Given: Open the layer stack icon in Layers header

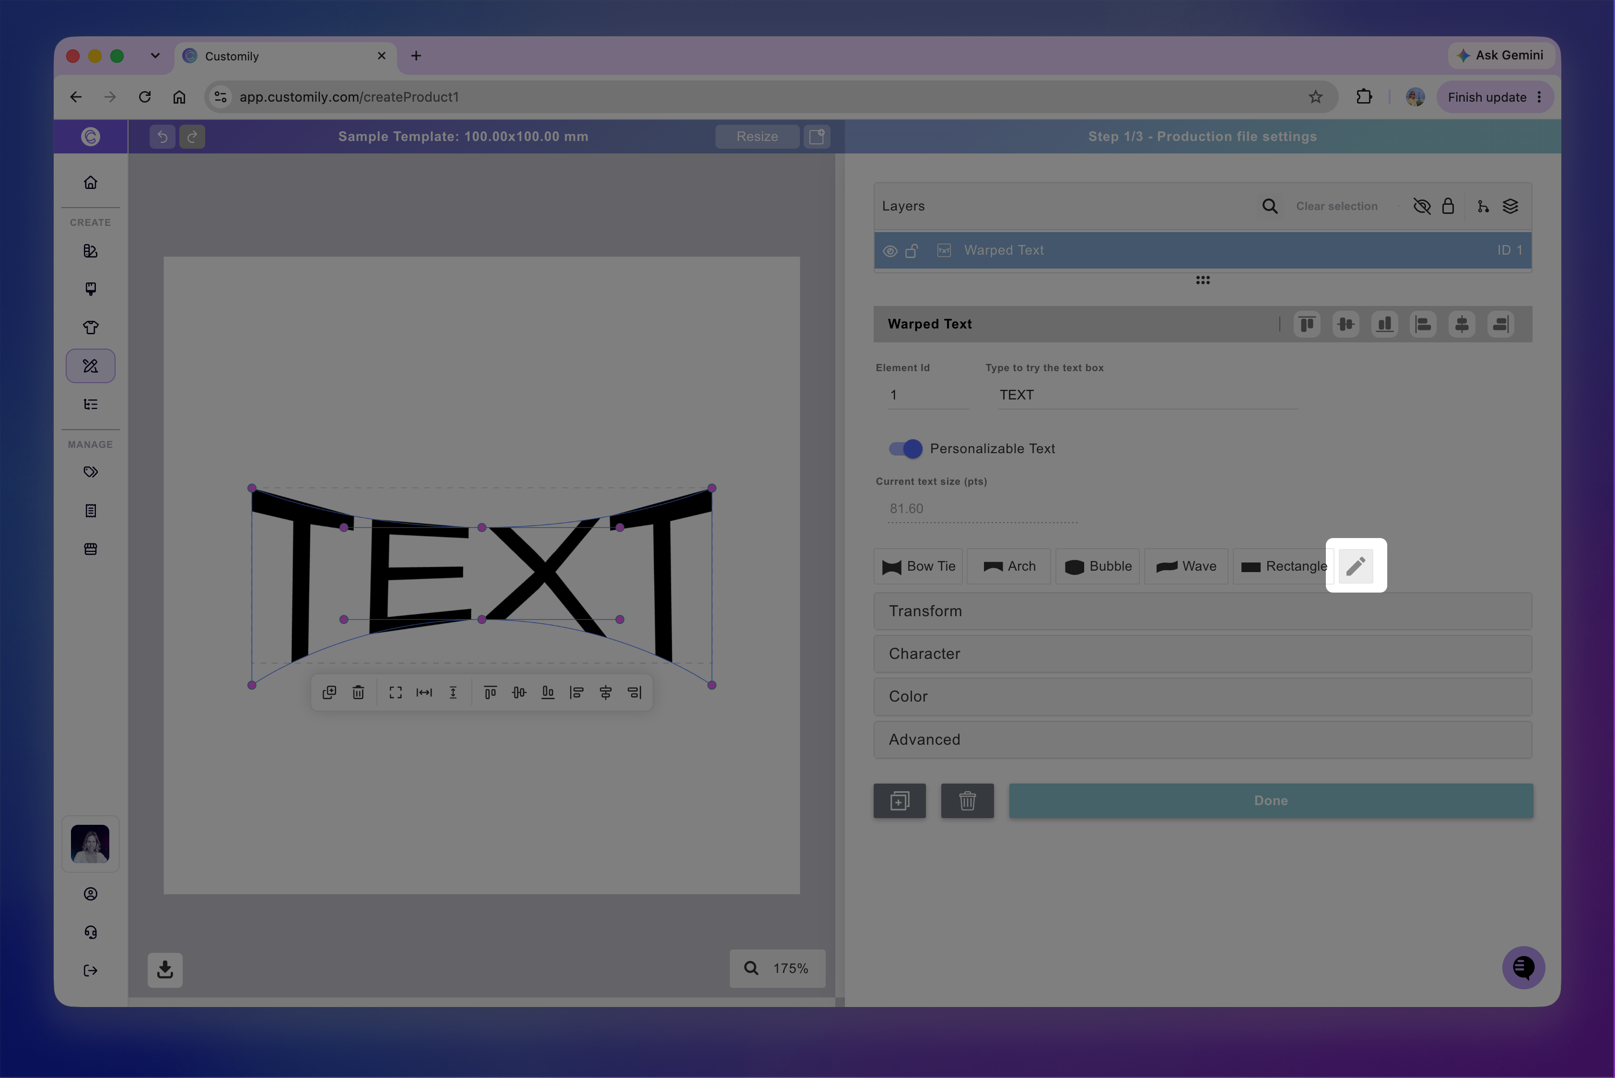Looking at the screenshot, I should click(1510, 206).
